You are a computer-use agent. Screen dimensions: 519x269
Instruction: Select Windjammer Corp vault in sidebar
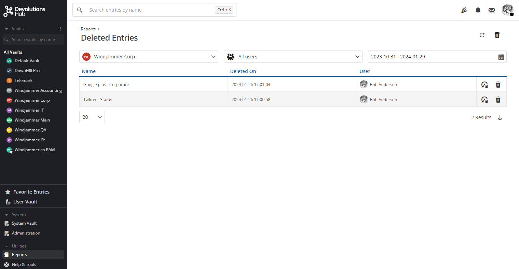32,100
